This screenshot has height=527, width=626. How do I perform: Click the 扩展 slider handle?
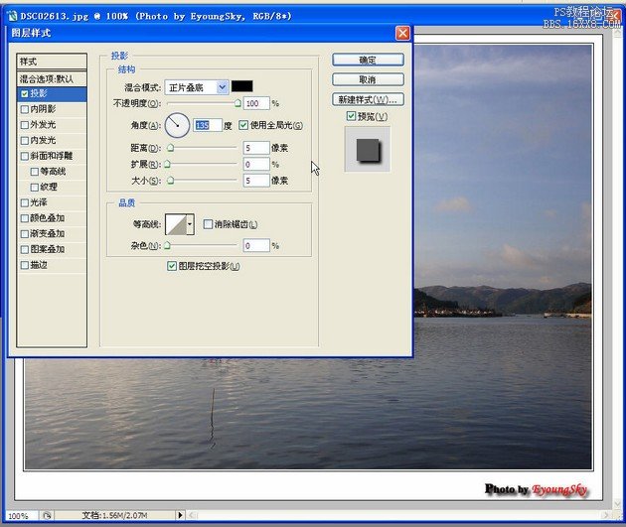pos(168,164)
